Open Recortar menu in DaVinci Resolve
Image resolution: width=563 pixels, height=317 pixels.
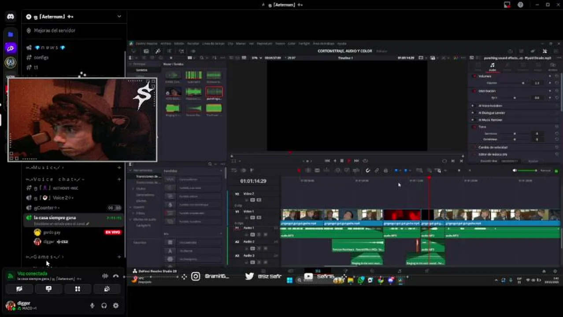[x=193, y=44]
